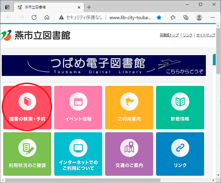221x183 pixels.
Task: Open the browser settings and more menu
Action: (x=213, y=18)
